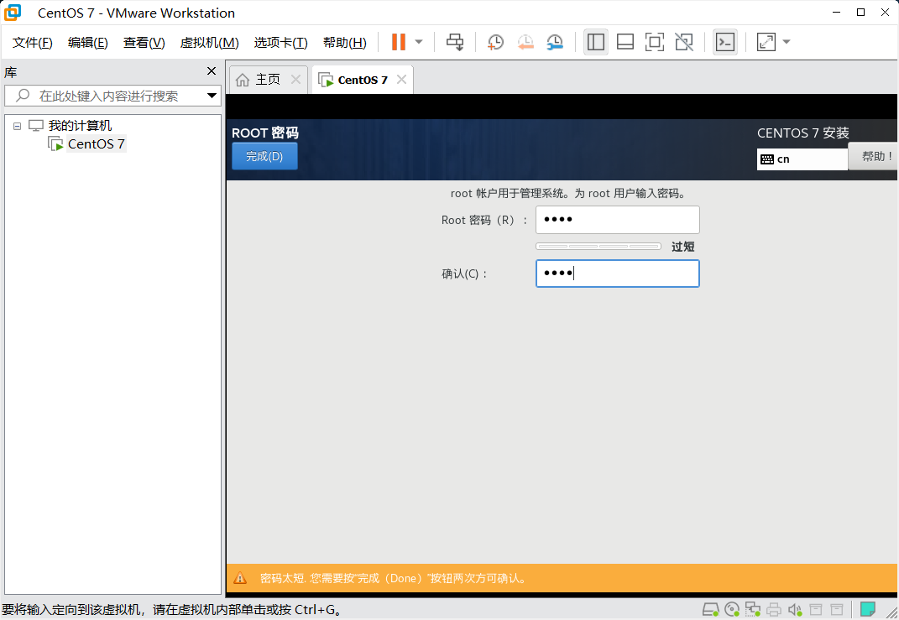Open the stretch display dropdown arrow
The width and height of the screenshot is (899, 620).
click(787, 42)
